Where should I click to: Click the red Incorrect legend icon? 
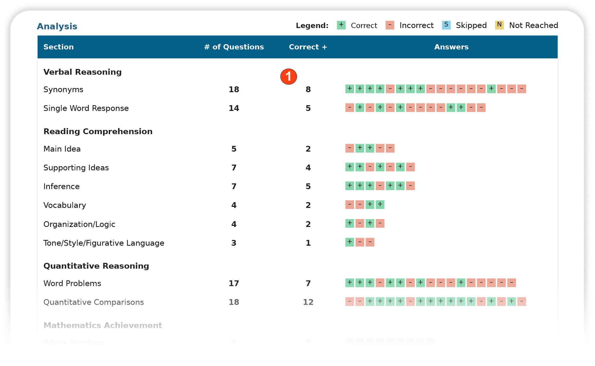tap(390, 25)
